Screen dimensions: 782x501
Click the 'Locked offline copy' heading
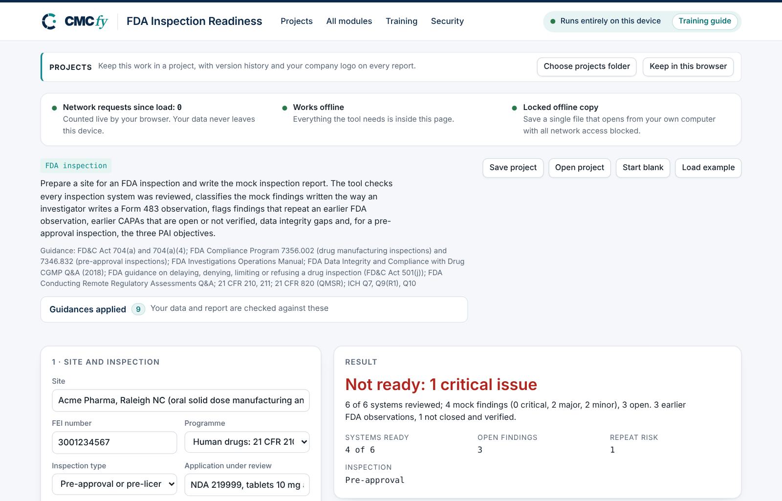click(x=561, y=108)
